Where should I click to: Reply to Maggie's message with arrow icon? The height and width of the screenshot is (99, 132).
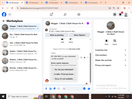[x=84, y=58]
